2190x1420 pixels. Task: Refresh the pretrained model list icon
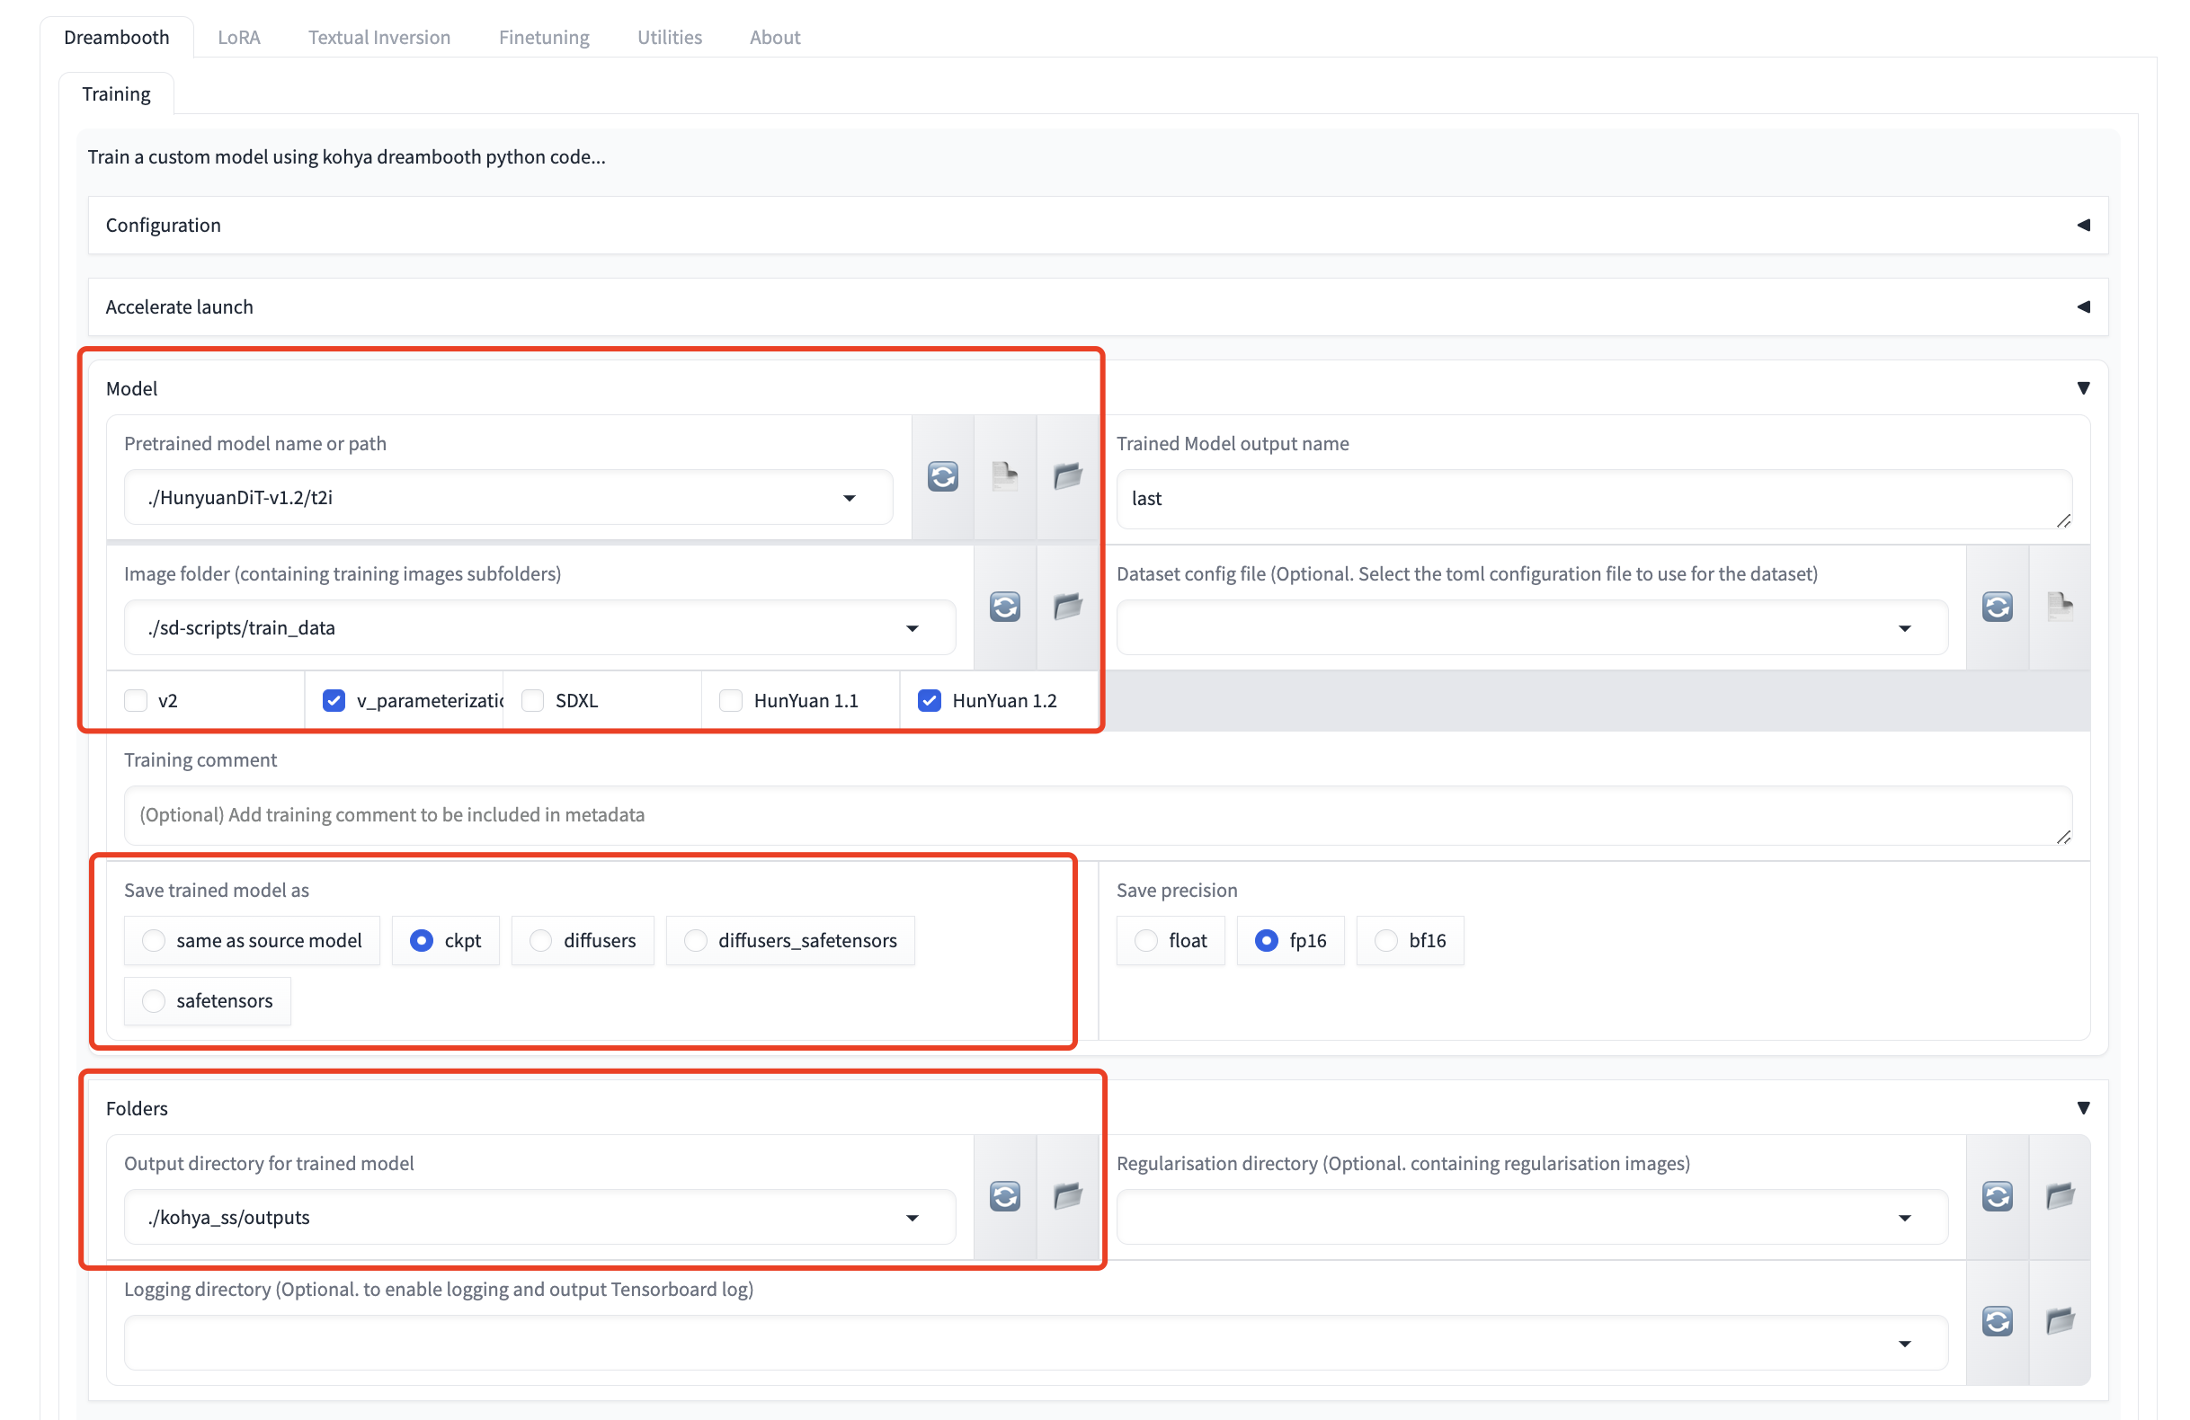point(941,476)
